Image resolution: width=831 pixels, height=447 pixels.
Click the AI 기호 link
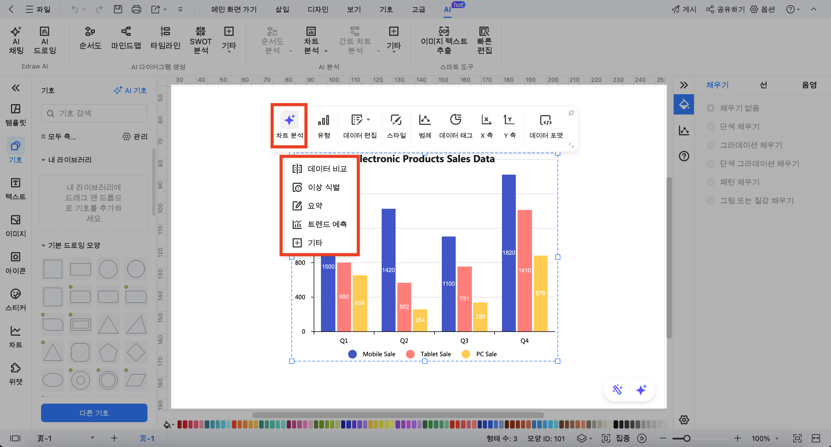click(x=130, y=90)
